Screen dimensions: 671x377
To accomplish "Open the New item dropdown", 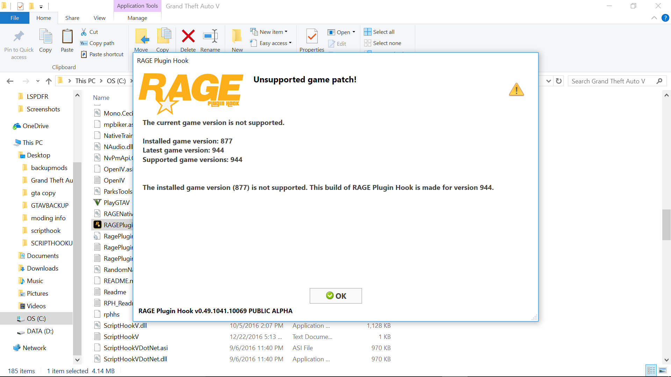I will [272, 32].
